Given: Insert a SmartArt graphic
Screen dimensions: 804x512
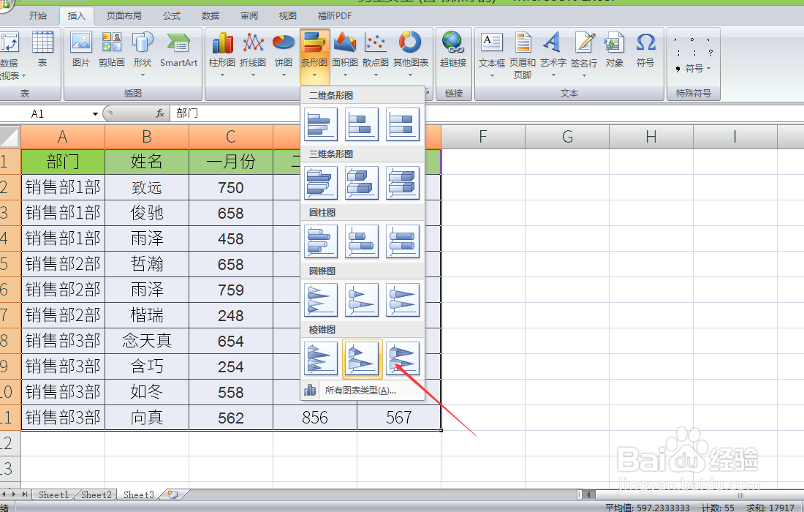Looking at the screenshot, I should coord(178,50).
